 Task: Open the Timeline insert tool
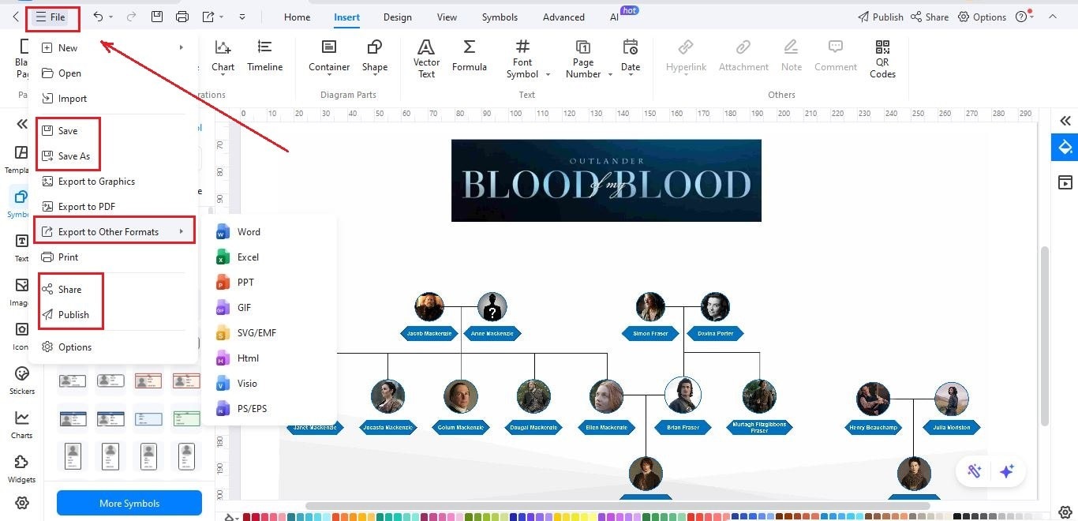click(x=264, y=55)
